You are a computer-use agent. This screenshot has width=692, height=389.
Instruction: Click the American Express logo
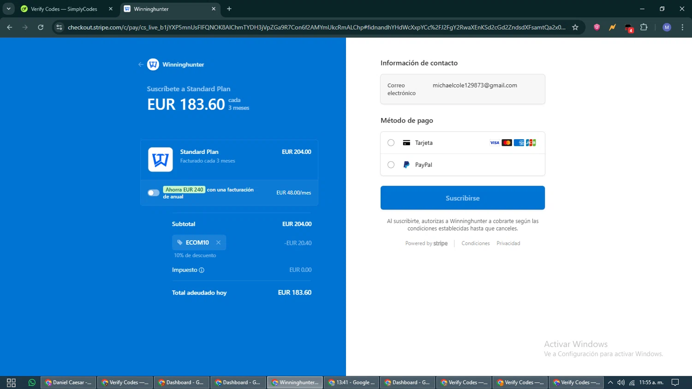[x=519, y=143]
